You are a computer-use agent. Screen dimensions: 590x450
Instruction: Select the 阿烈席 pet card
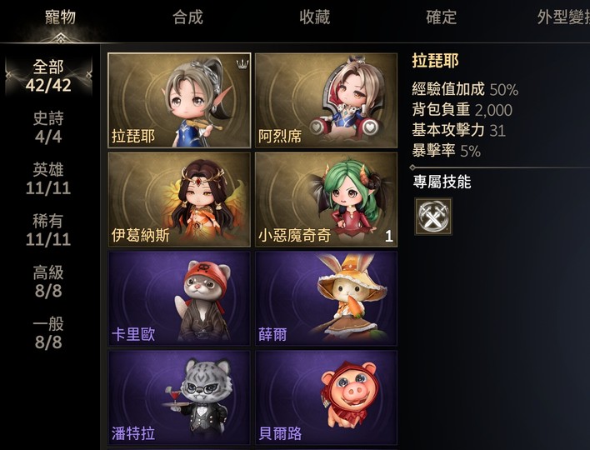pyautogui.click(x=326, y=101)
